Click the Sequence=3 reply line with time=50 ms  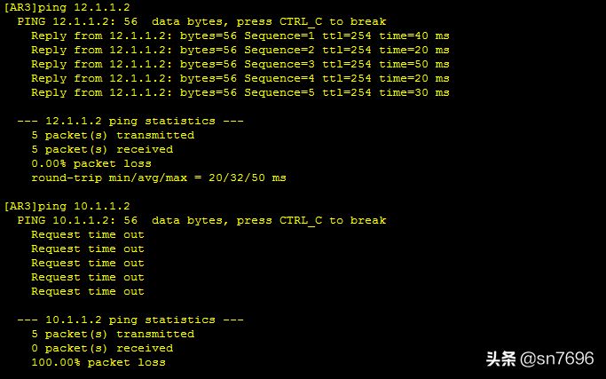click(x=240, y=64)
